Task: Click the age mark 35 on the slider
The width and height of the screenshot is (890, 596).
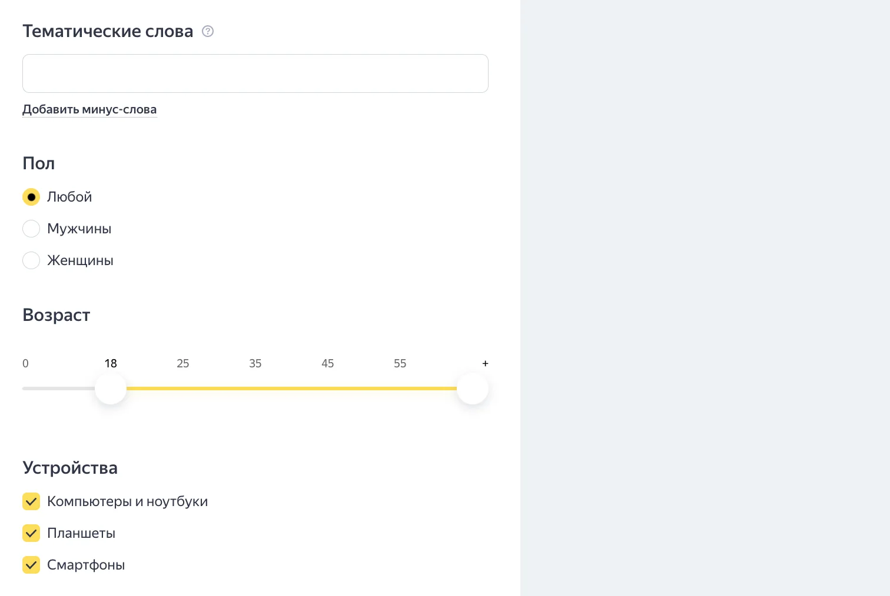Action: pyautogui.click(x=255, y=363)
